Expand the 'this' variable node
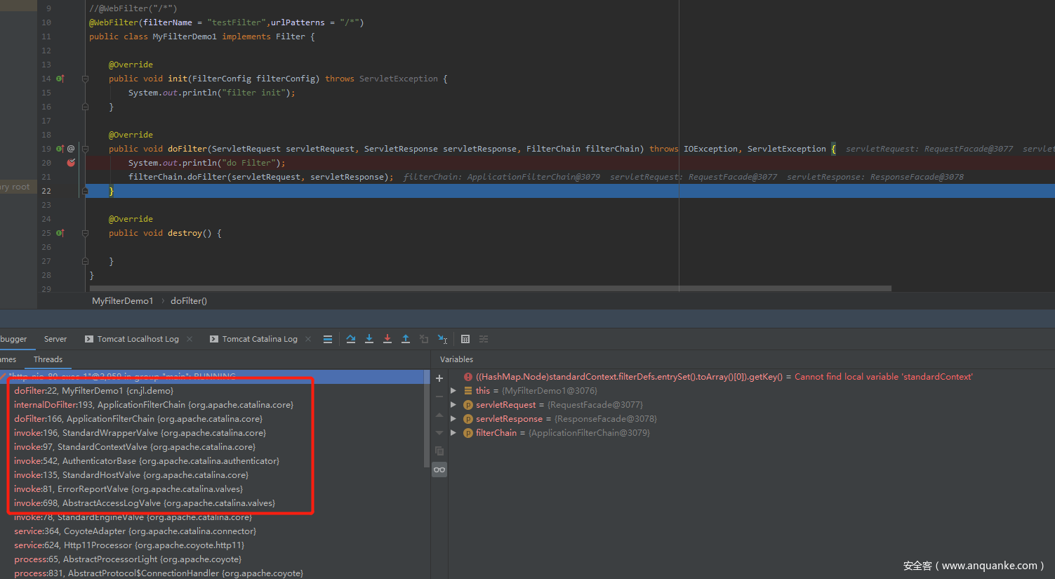This screenshot has width=1055, height=579. pos(453,391)
